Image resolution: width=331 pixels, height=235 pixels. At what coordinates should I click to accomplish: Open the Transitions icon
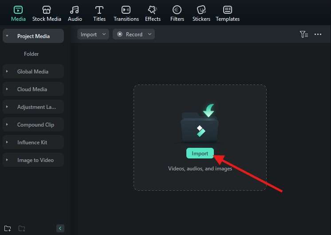[126, 10]
